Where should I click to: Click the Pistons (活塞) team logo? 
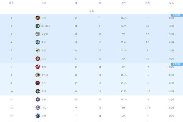(x=37, y=99)
